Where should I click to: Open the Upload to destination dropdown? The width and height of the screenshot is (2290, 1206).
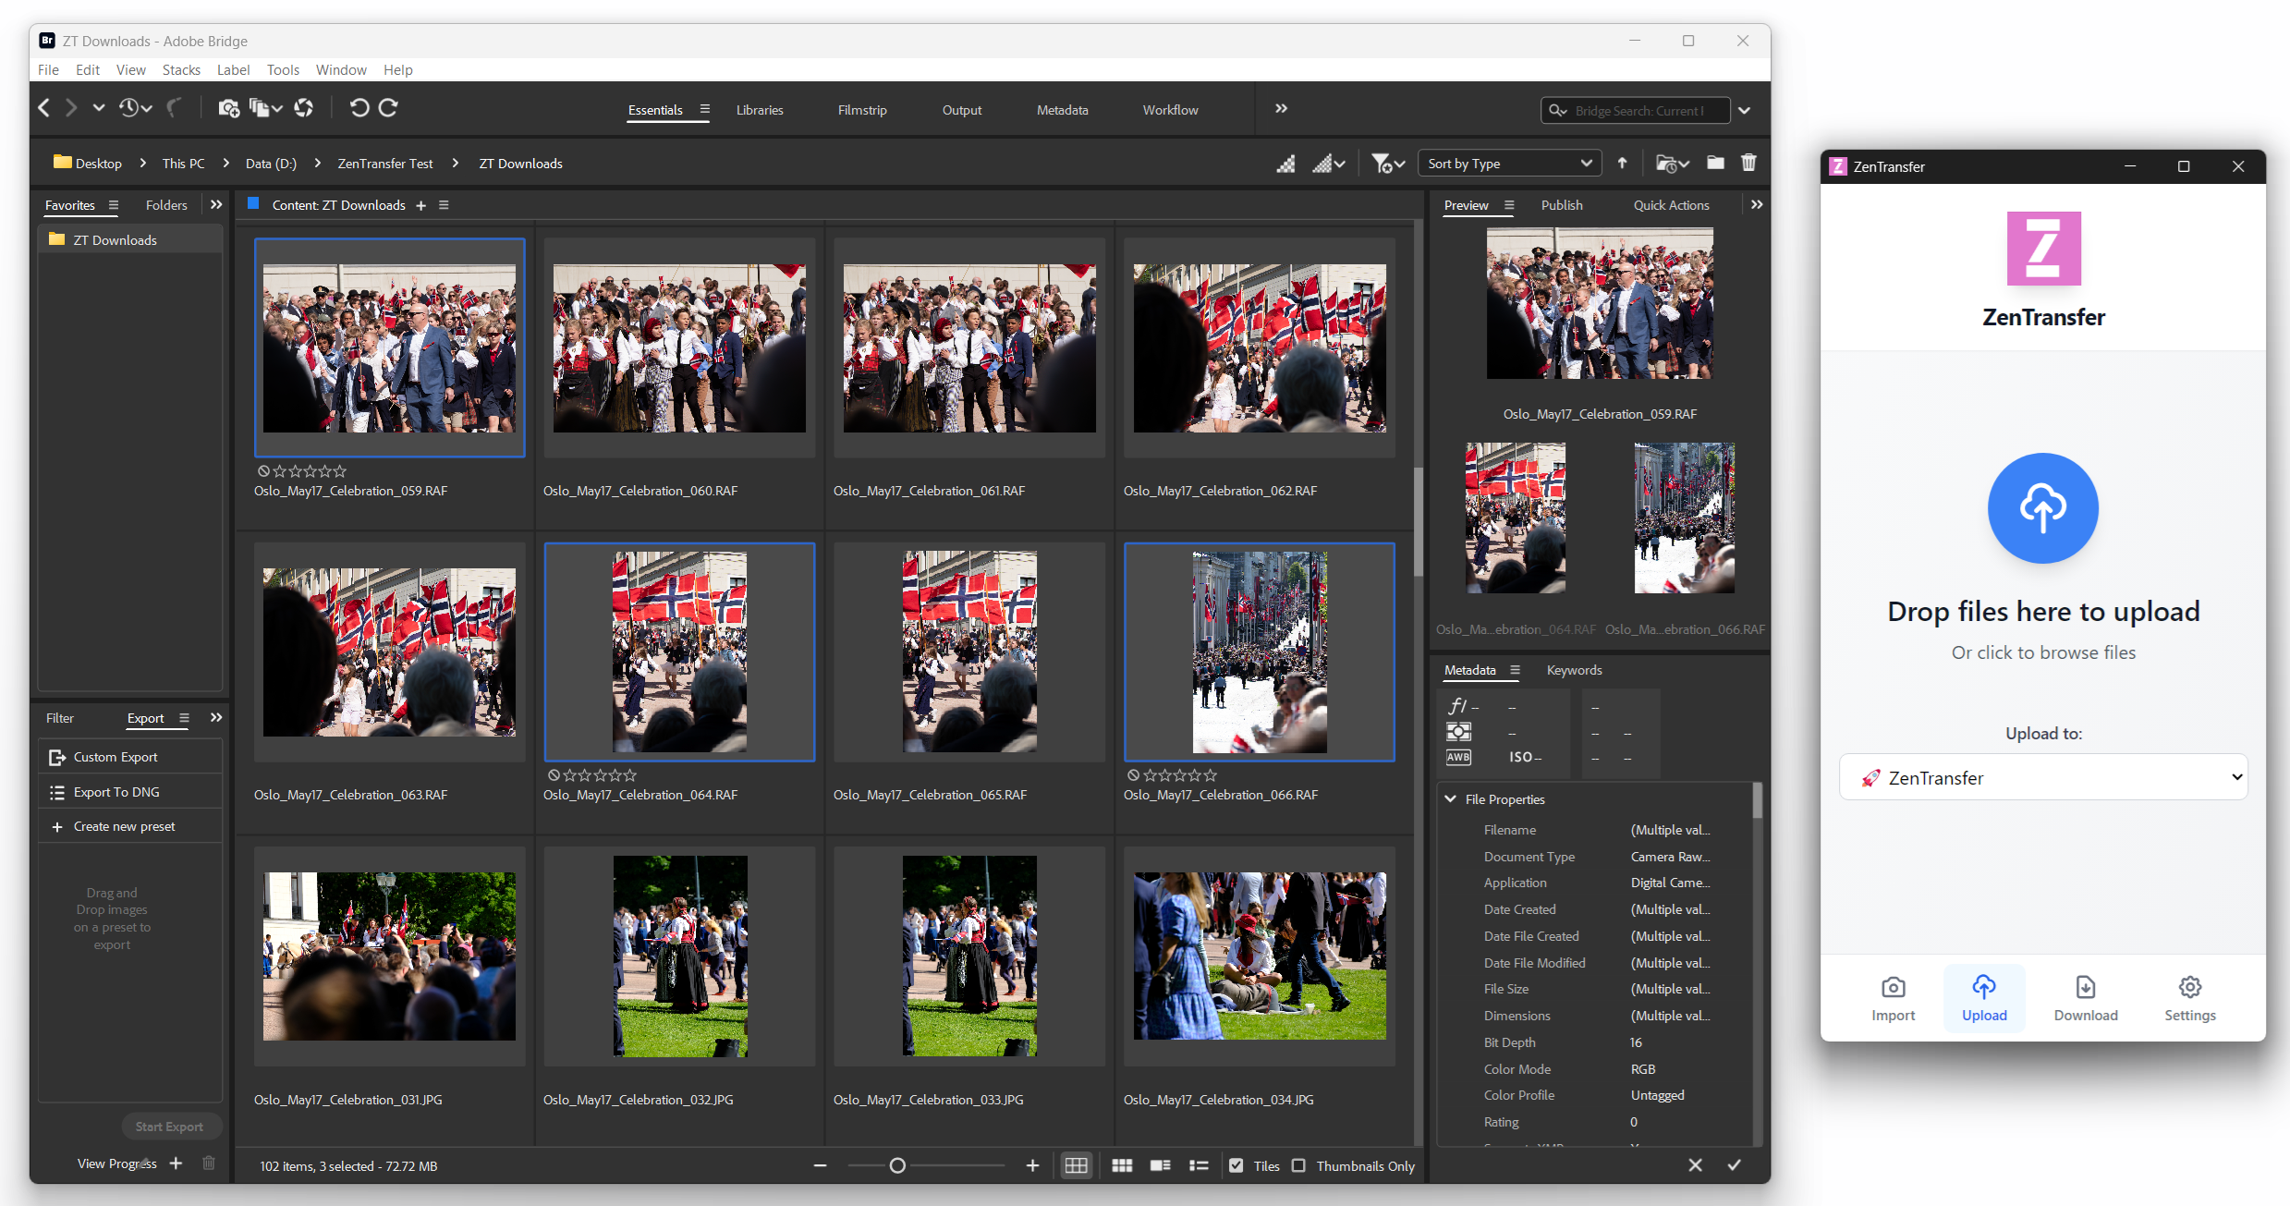point(2043,777)
